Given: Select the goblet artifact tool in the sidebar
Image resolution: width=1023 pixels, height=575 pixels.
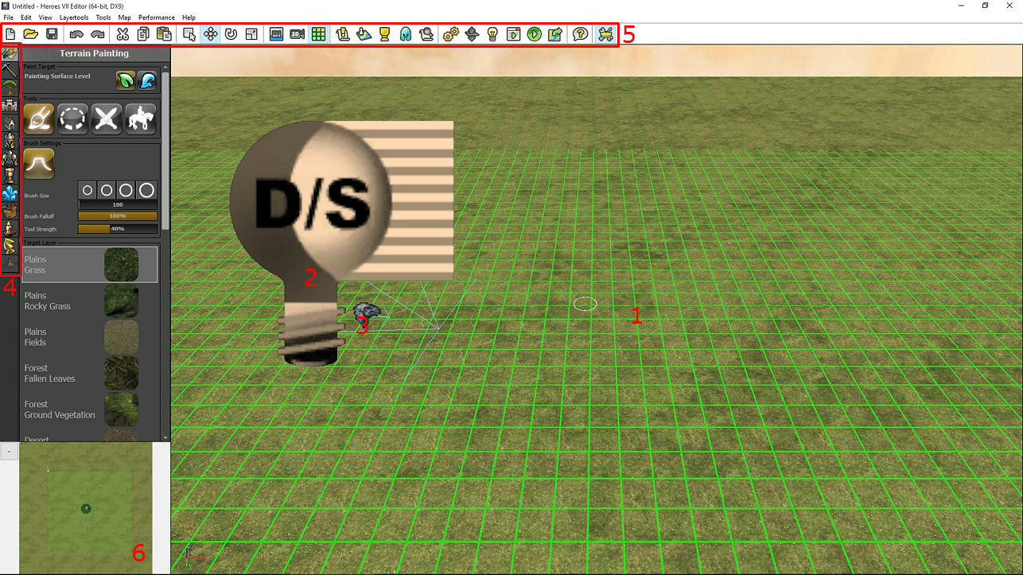Looking at the screenshot, I should 10,175.
